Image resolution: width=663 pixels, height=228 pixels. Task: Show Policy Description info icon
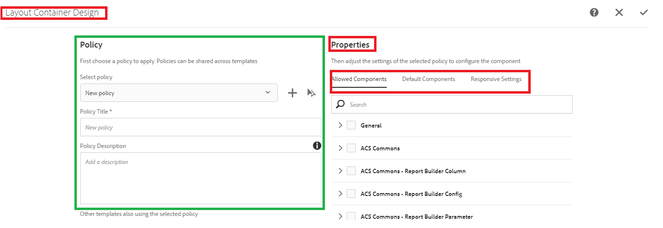coord(317,146)
